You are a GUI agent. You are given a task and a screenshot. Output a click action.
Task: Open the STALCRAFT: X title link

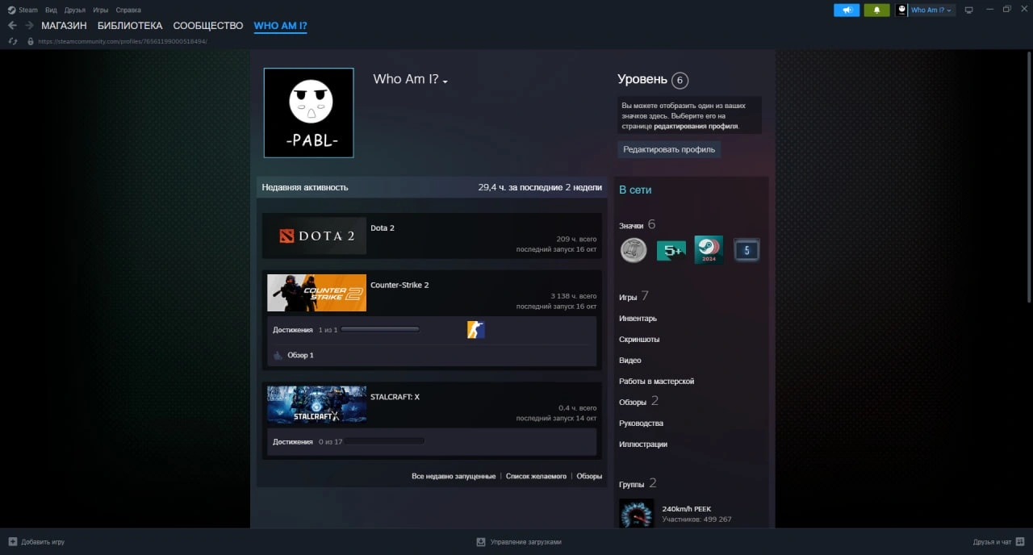point(395,397)
